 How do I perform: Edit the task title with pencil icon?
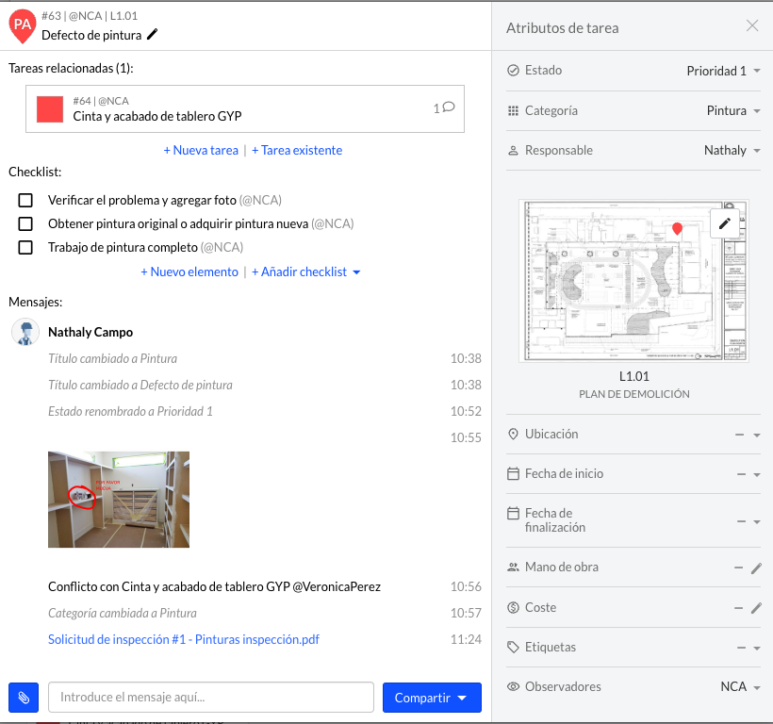pos(153,35)
